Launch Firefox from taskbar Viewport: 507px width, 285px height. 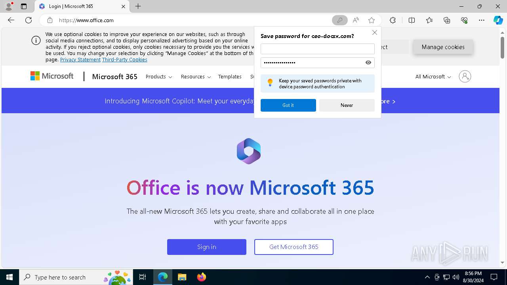tap(201, 277)
